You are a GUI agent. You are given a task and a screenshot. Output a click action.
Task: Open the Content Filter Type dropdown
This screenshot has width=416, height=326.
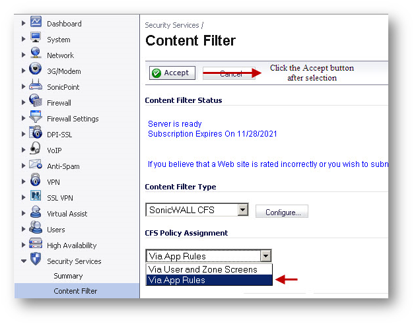242,211
